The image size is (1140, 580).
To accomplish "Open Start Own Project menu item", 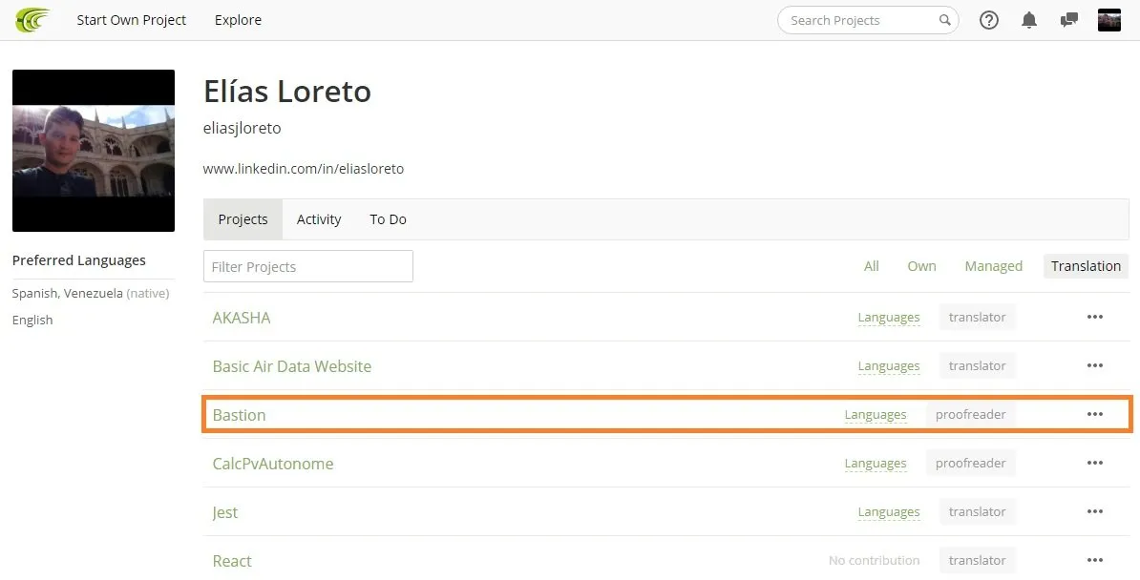I will (x=132, y=20).
